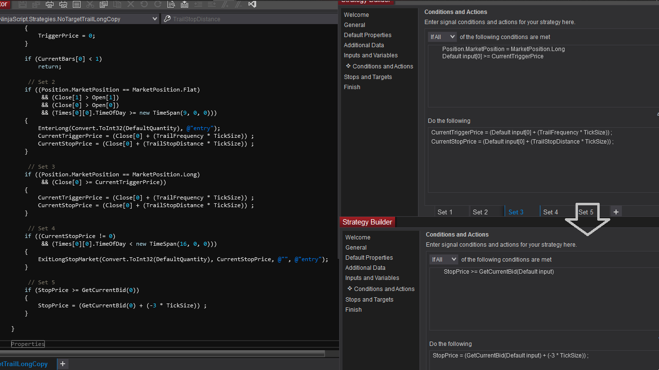Go to Default Properties in upper builder
The width and height of the screenshot is (659, 370).
tap(368, 35)
